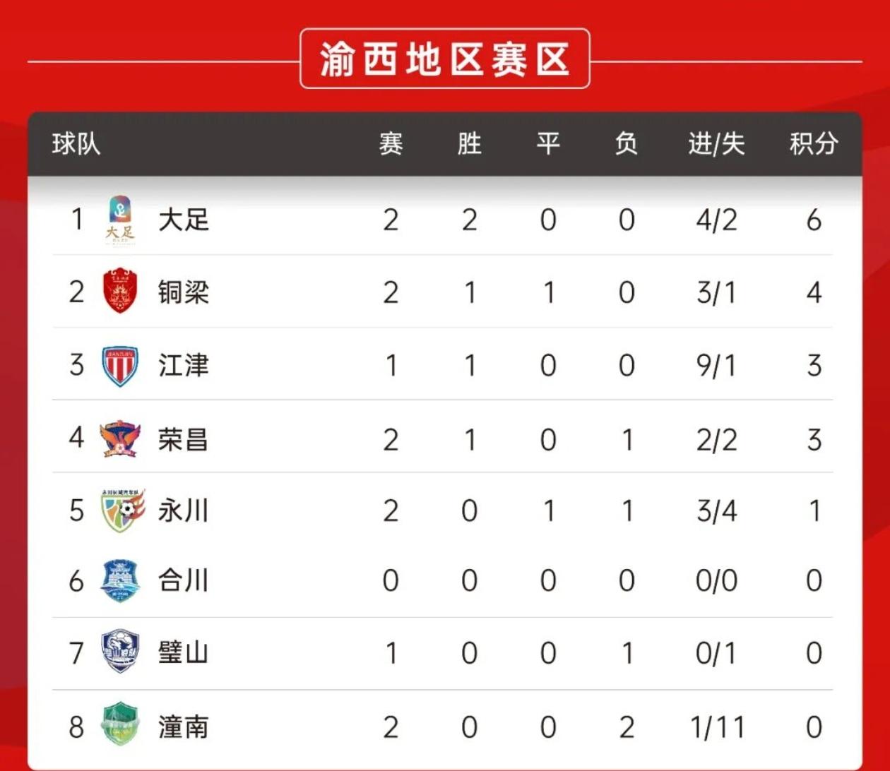Select the 江津 striped shield badge
Screen dimensions: 890x771
[x=119, y=366]
